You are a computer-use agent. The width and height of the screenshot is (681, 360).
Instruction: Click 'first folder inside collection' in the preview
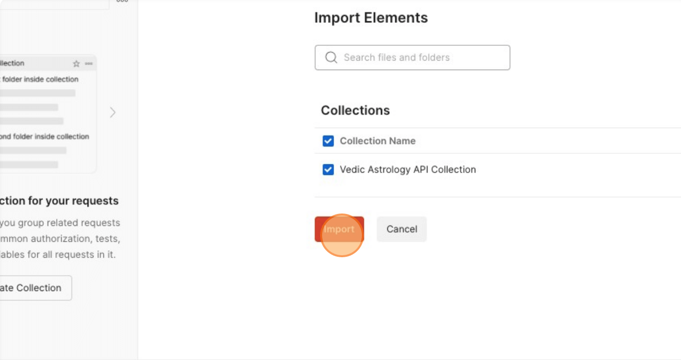[x=39, y=79]
